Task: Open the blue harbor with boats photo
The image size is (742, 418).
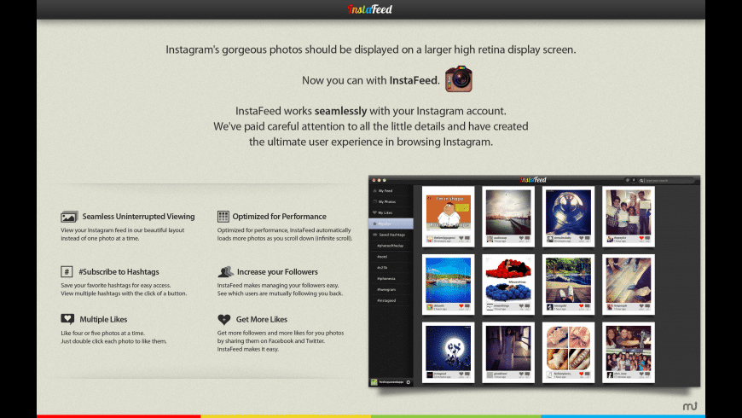Action: coord(448,281)
